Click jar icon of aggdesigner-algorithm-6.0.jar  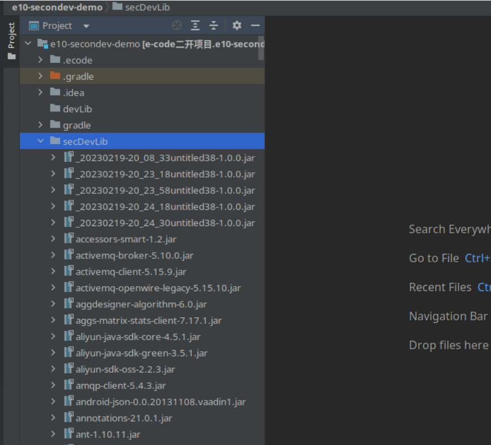point(68,303)
